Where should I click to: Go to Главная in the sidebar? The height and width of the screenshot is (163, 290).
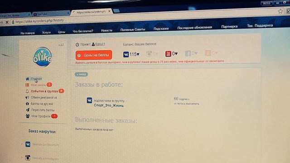36,79
